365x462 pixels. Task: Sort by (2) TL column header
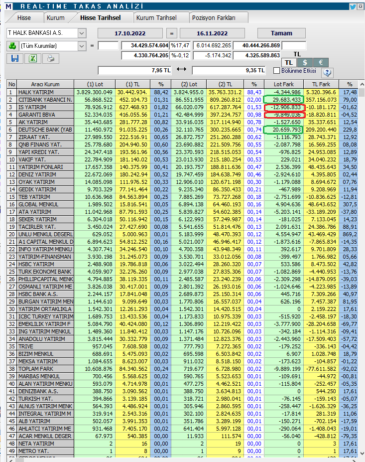pos(225,84)
